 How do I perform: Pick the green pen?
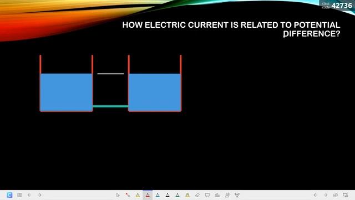point(177,195)
